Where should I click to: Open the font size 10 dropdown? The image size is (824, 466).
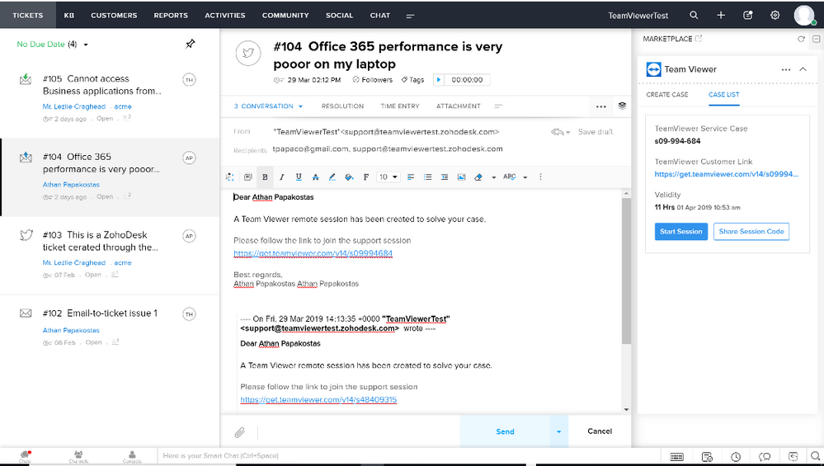388,177
